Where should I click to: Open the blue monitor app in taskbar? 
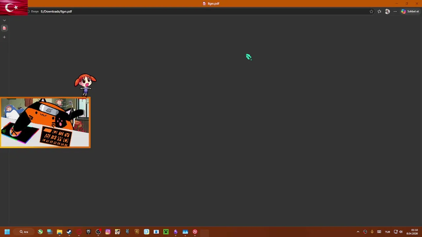pos(185,232)
